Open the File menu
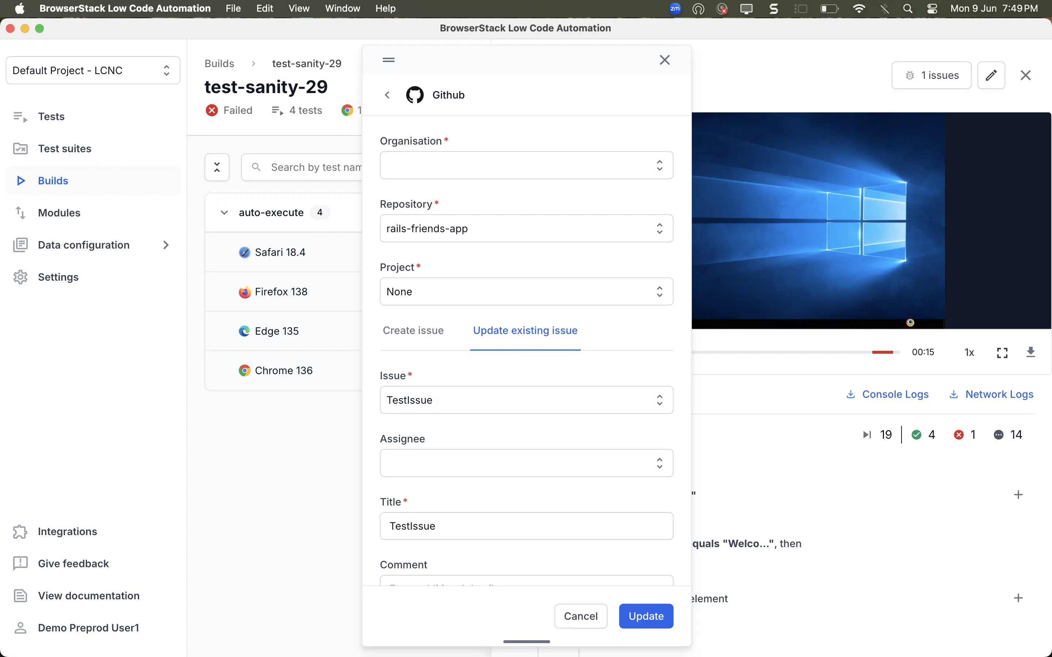1052x657 pixels. (x=233, y=8)
